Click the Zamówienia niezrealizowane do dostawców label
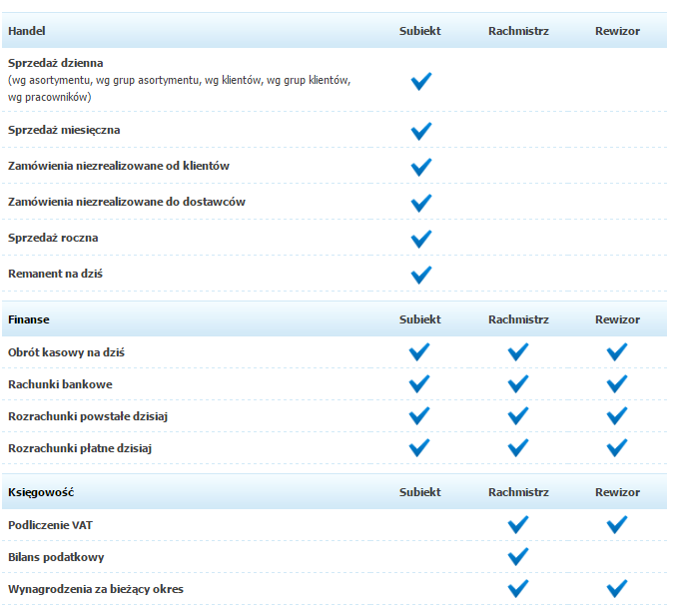 127,202
